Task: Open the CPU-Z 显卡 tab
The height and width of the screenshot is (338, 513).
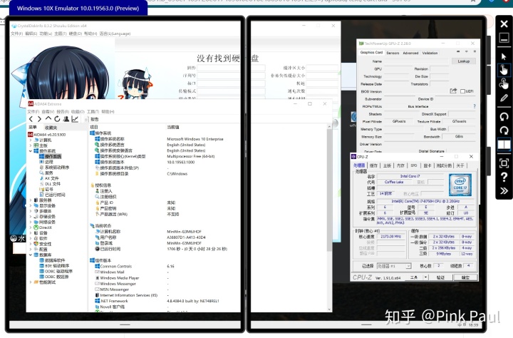Action: click(x=427, y=165)
